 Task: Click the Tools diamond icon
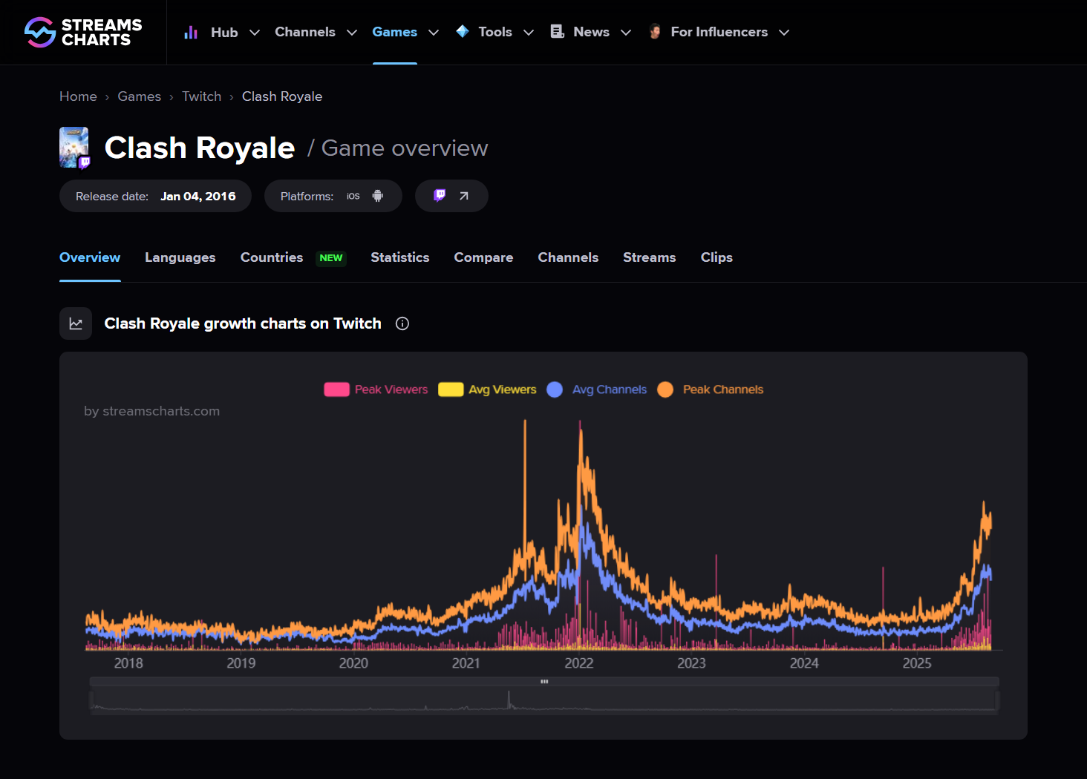click(463, 31)
